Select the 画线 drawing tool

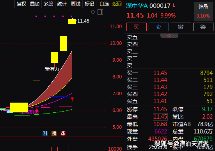pos(76,4)
